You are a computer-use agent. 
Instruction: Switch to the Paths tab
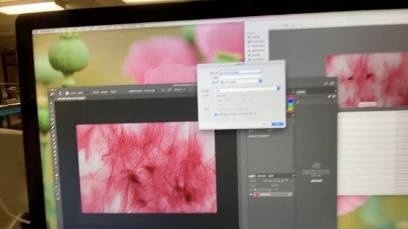tap(270, 176)
